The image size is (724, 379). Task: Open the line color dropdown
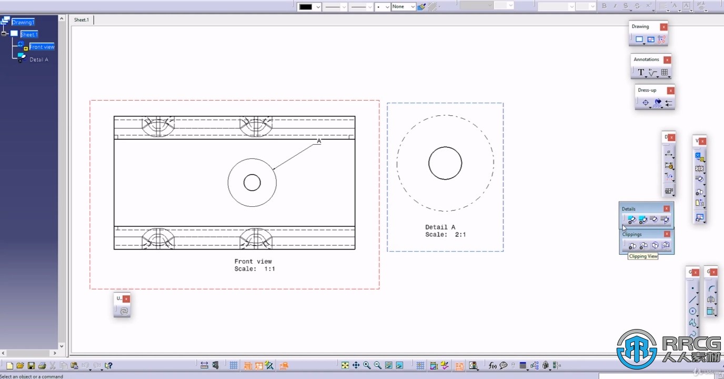click(x=318, y=7)
